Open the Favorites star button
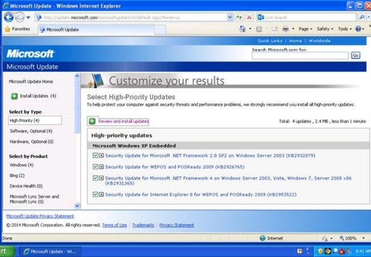 pyautogui.click(x=17, y=29)
